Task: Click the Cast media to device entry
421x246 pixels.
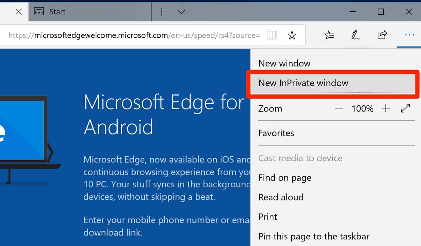Action: point(336,158)
